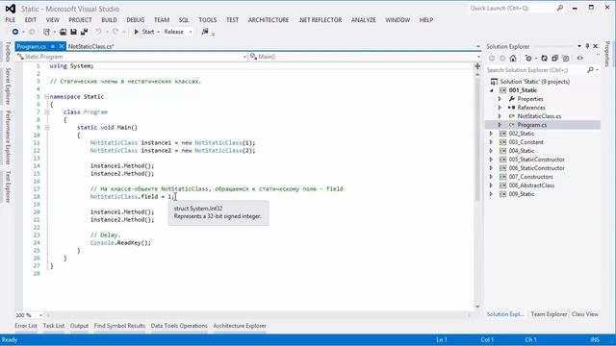Image resolution: width=616 pixels, height=346 pixels.
Task: Click the Quick Launch search magnifier icon
Action: point(560,8)
